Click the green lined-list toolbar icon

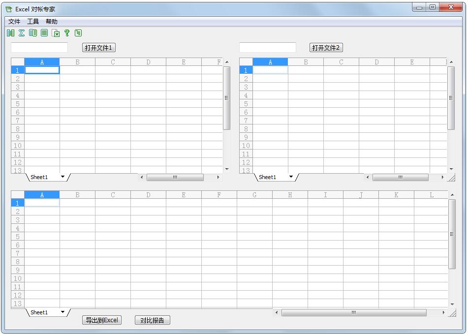(44, 33)
